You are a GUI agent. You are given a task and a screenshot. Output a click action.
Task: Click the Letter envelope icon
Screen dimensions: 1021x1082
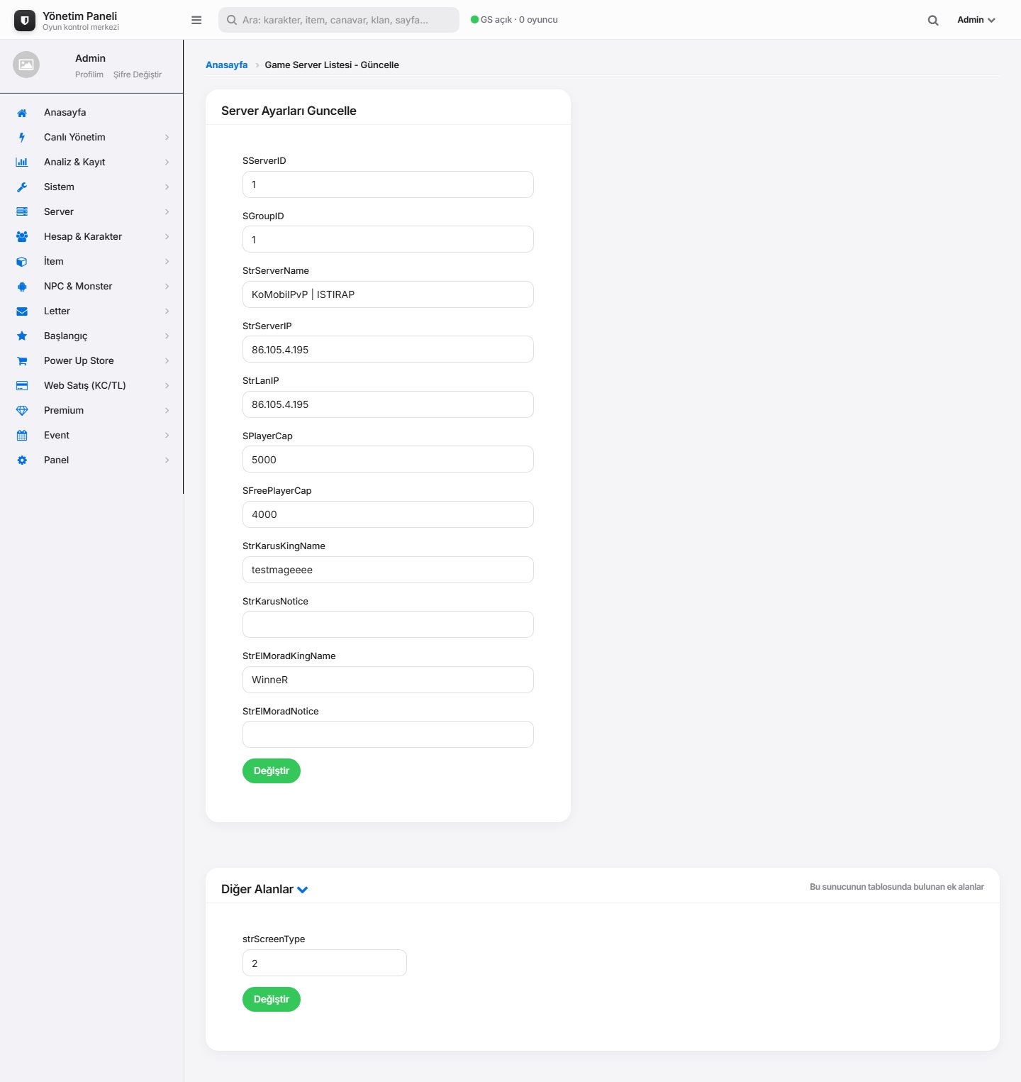(22, 311)
